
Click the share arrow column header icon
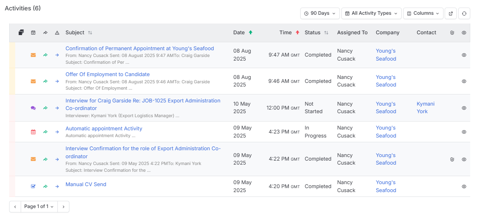pyautogui.click(x=45, y=33)
